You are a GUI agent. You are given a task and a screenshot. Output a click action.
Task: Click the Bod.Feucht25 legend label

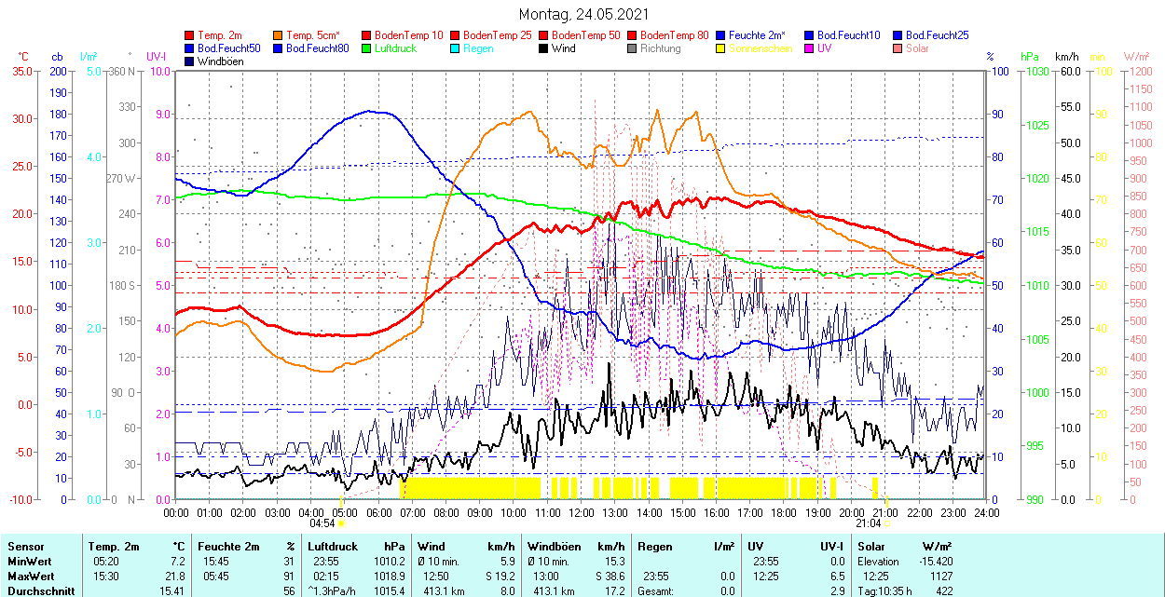point(937,35)
